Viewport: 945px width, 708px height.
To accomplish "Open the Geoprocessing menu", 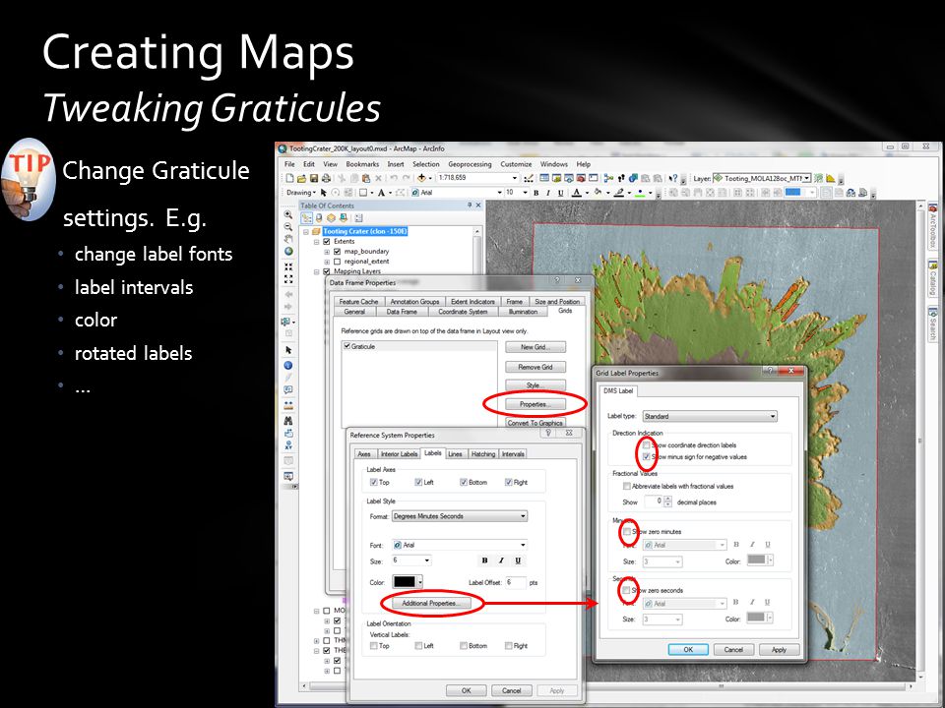I will 470,164.
